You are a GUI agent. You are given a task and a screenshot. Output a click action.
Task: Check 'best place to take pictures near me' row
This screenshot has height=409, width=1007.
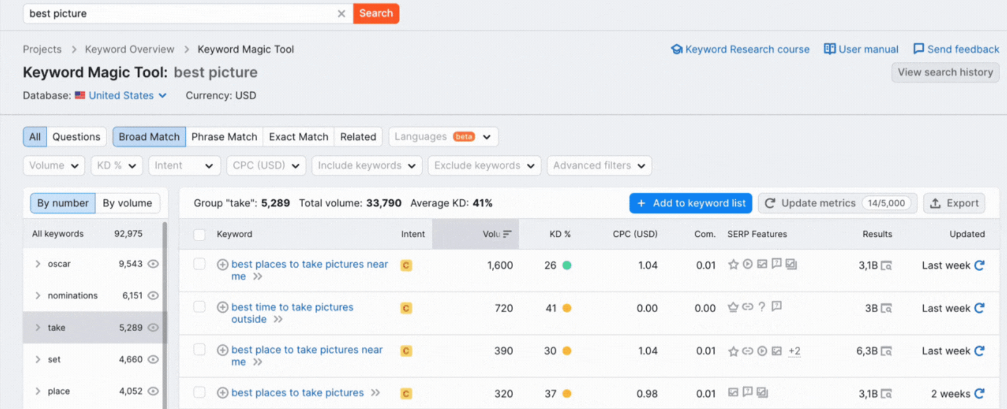pos(199,350)
